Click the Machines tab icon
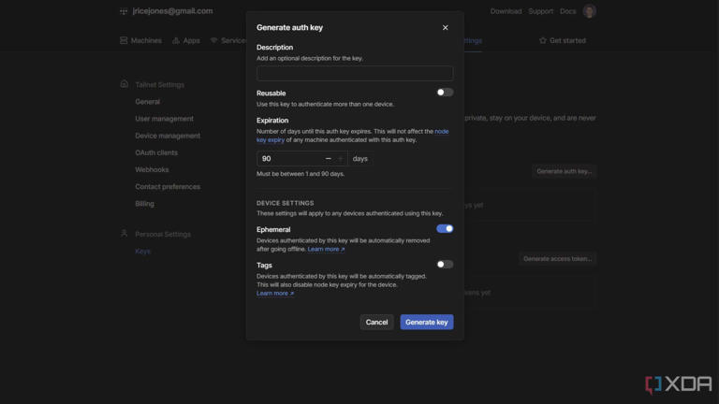719x404 pixels. coord(124,41)
